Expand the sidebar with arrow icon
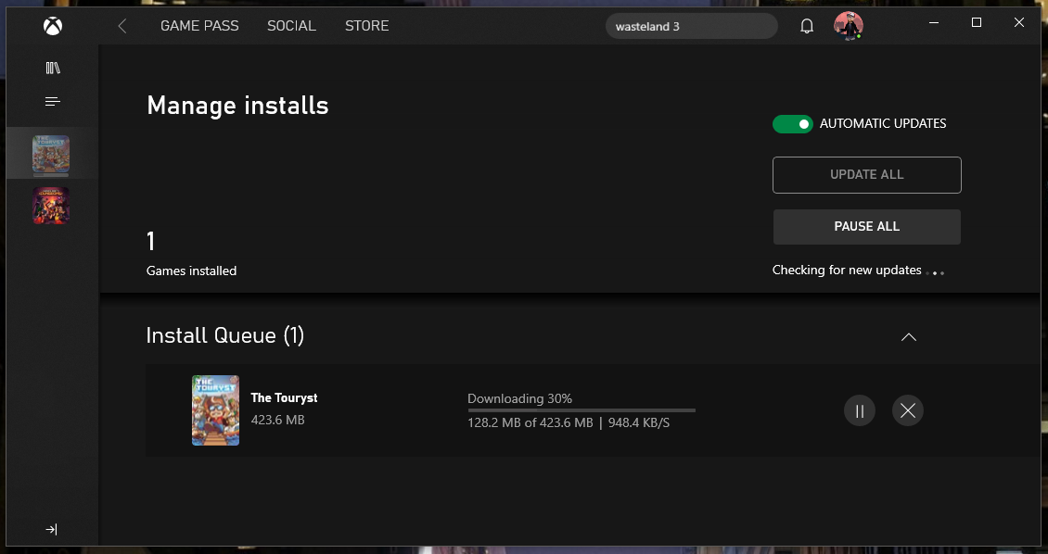Image resolution: width=1048 pixels, height=554 pixels. pyautogui.click(x=51, y=529)
